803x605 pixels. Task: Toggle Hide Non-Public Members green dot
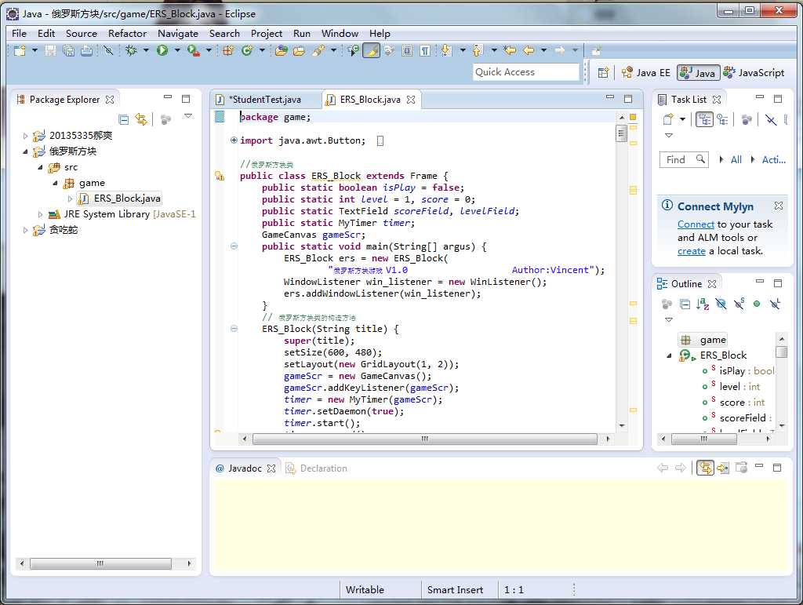757,304
